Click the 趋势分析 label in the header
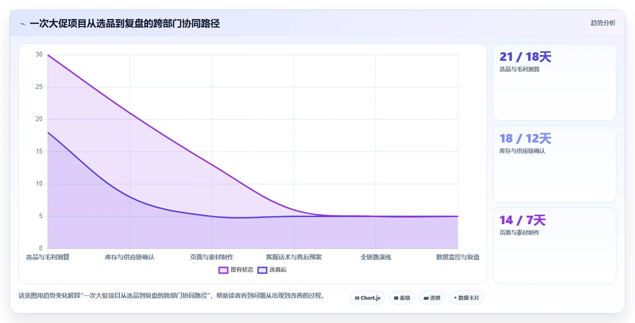This screenshot has width=635, height=323. point(603,23)
